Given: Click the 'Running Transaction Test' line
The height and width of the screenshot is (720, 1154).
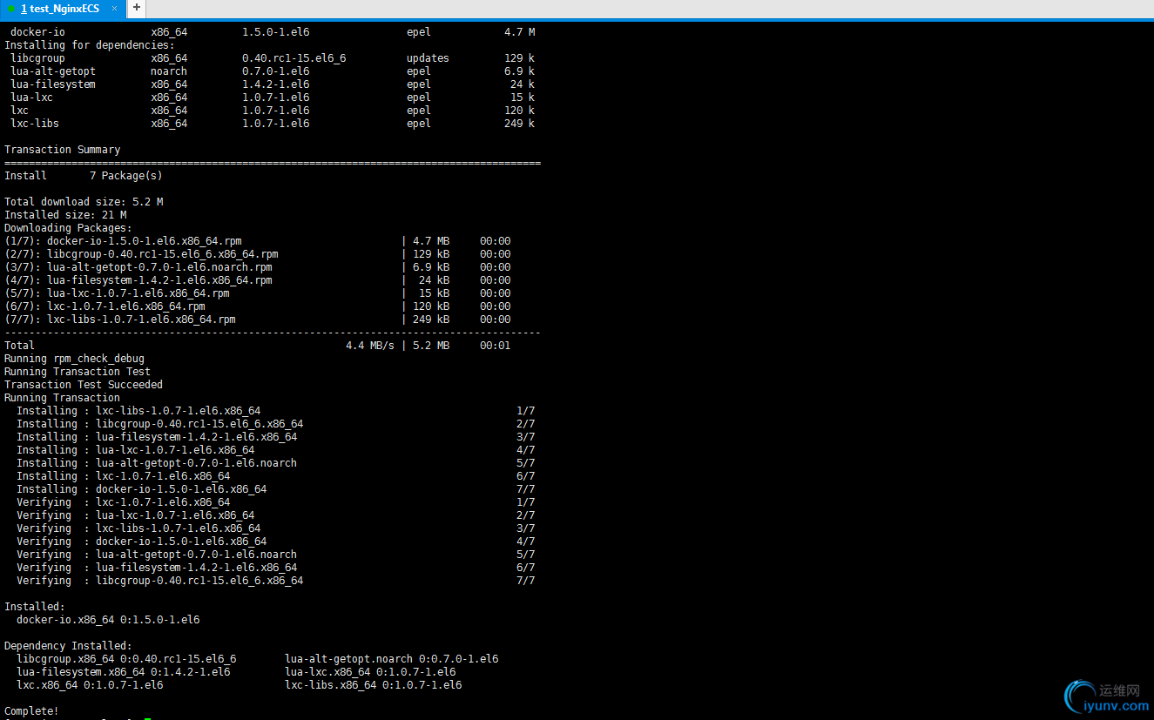Looking at the screenshot, I should pos(78,372).
